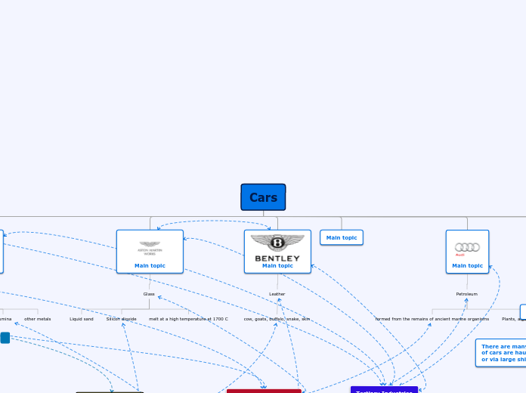Select the red box at the bottom
The image size is (526, 393).
[x=264, y=391]
